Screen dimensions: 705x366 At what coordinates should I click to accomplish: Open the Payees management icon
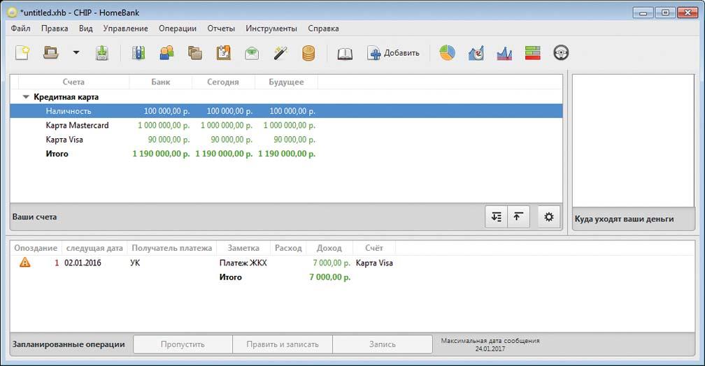click(166, 53)
